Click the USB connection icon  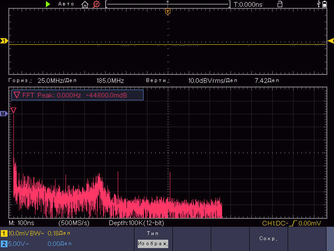[x=319, y=4]
